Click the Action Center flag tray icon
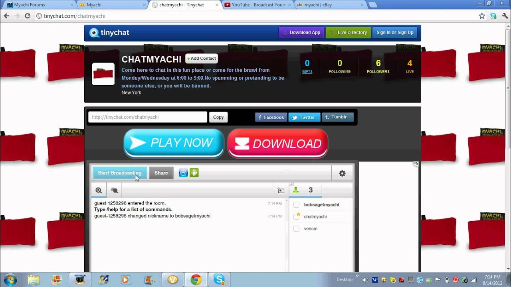 [x=438, y=280]
